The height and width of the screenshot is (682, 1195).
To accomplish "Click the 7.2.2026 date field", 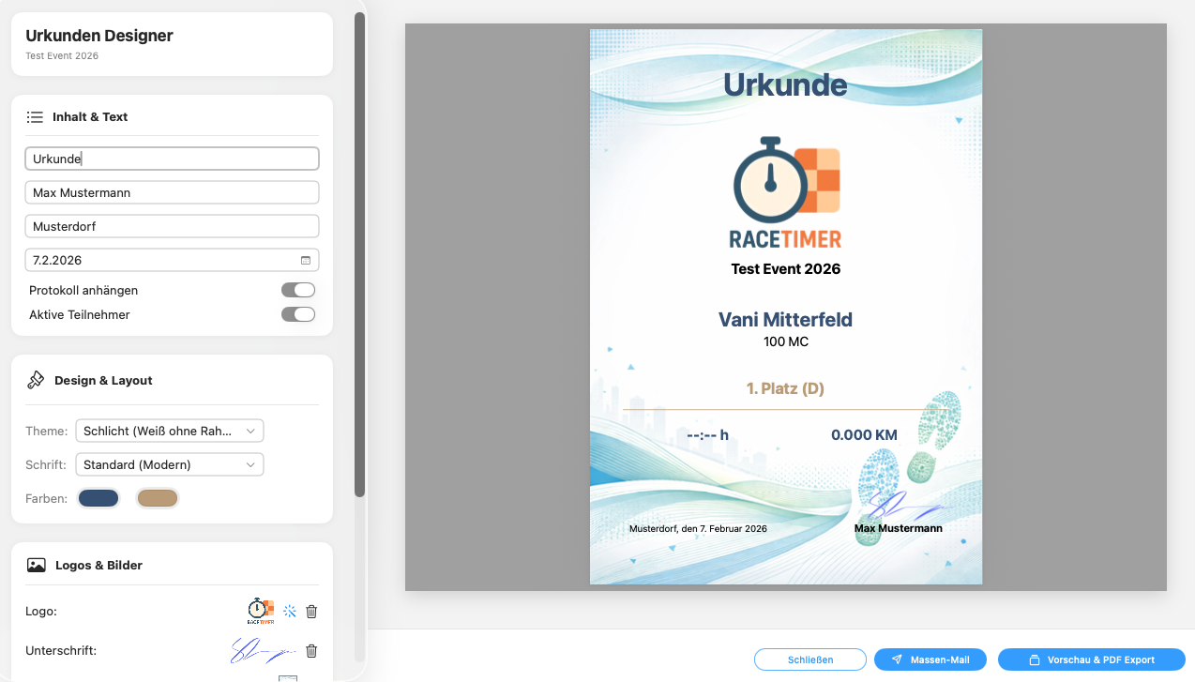I will point(173,260).
